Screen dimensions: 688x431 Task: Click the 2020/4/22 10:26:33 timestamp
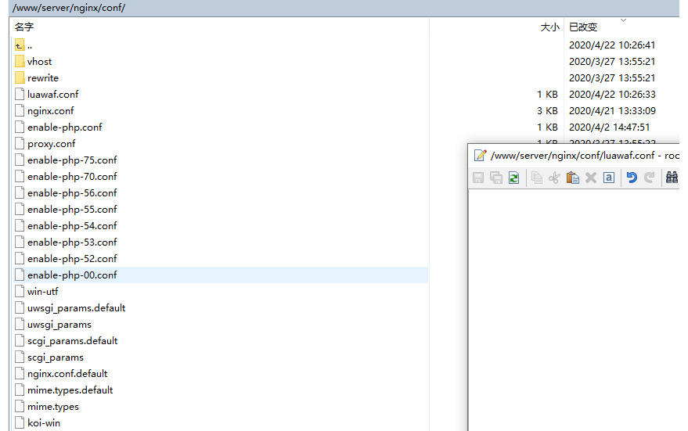coord(612,95)
